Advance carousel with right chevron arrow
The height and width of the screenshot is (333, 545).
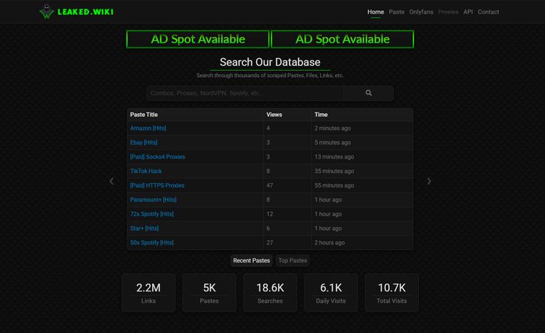pyautogui.click(x=429, y=181)
